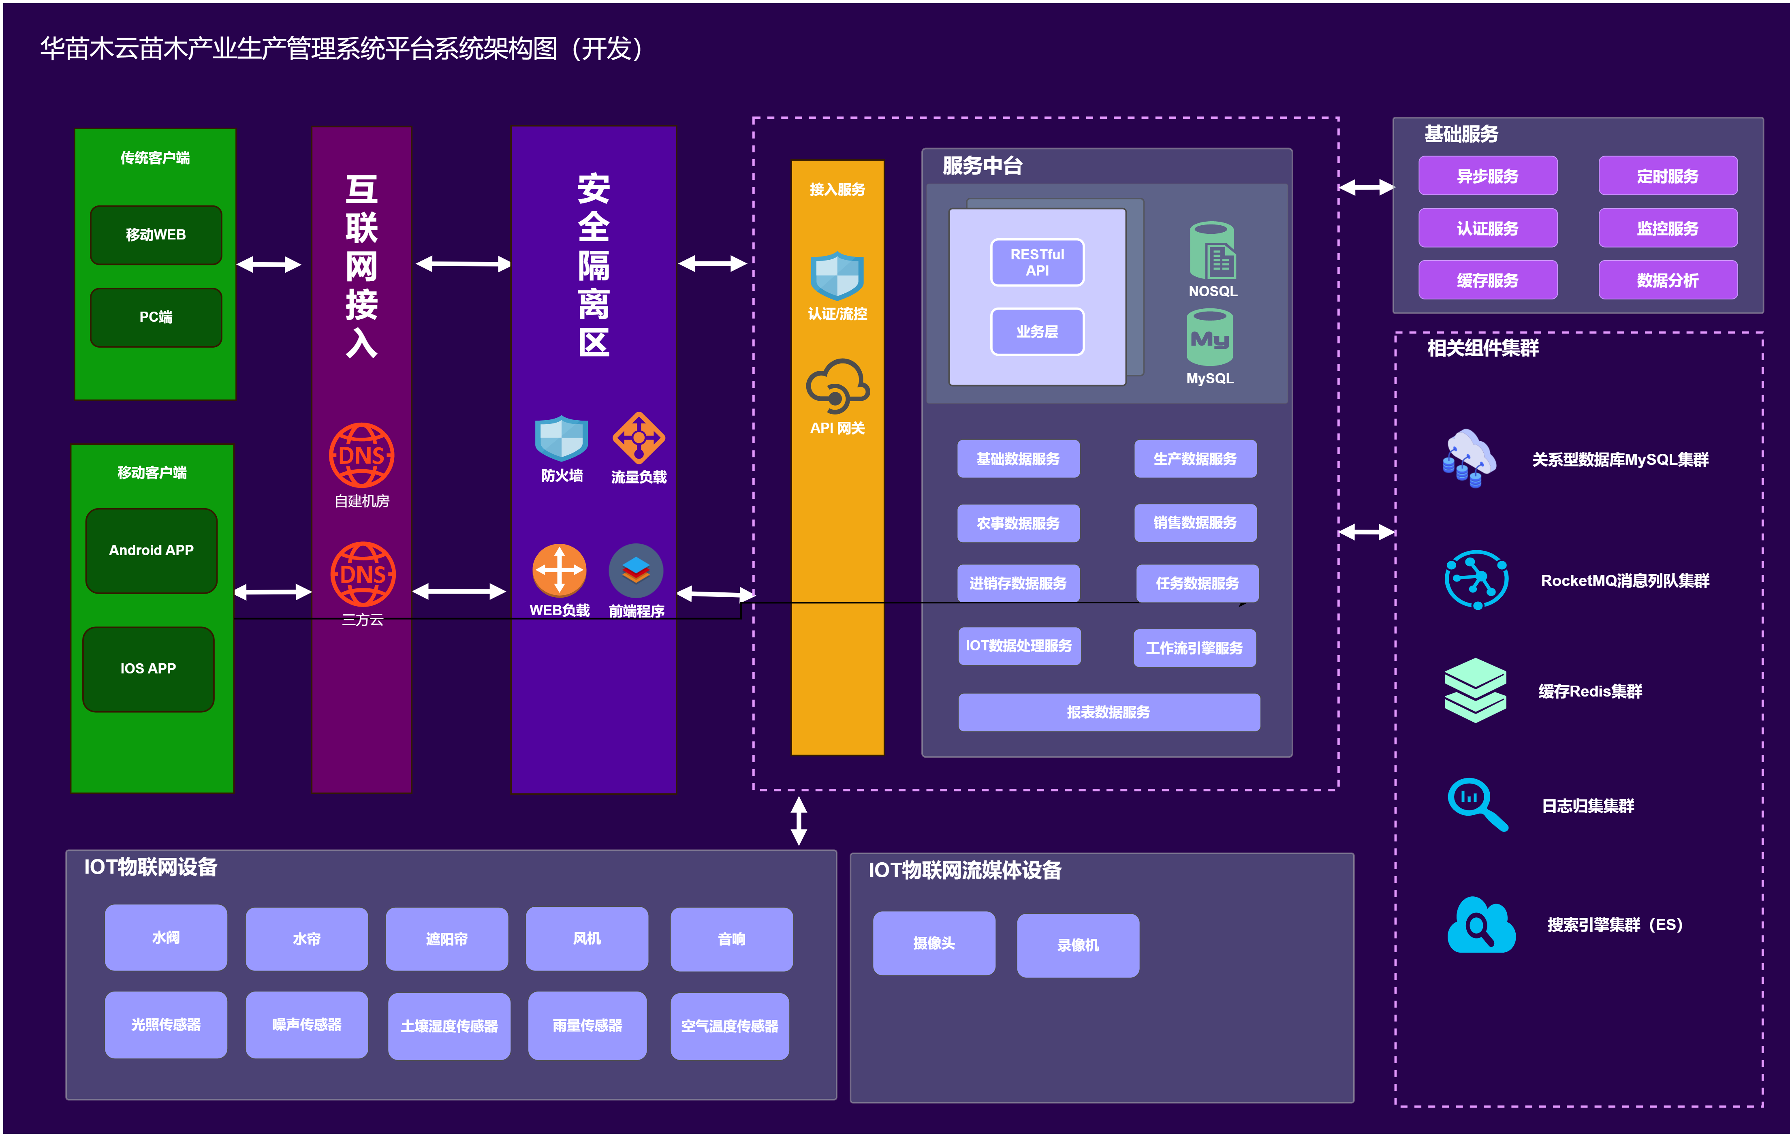Select the 缓存Redis集群 stacked layers icon
1790x1137 pixels.
tap(1475, 690)
